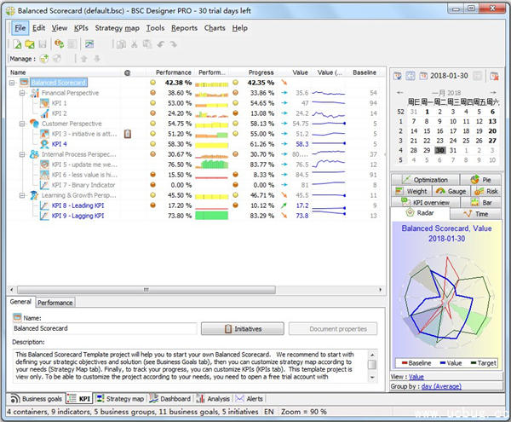Click the New project toolbar icon
The height and width of the screenshot is (422, 511).
(x=16, y=43)
